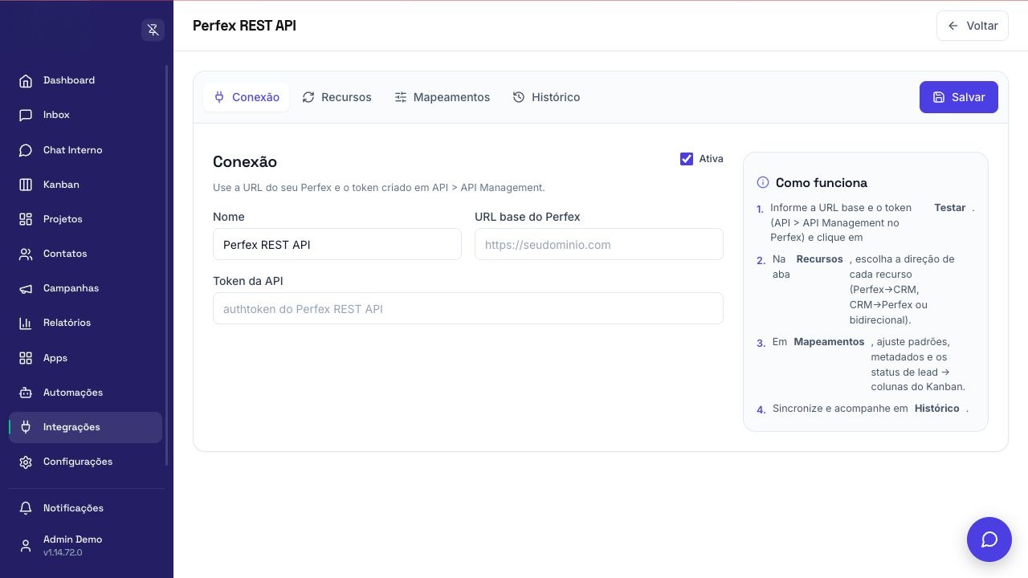This screenshot has height=578, width=1028.
Task: Click the Perfex REST API page title
Action: tap(244, 26)
